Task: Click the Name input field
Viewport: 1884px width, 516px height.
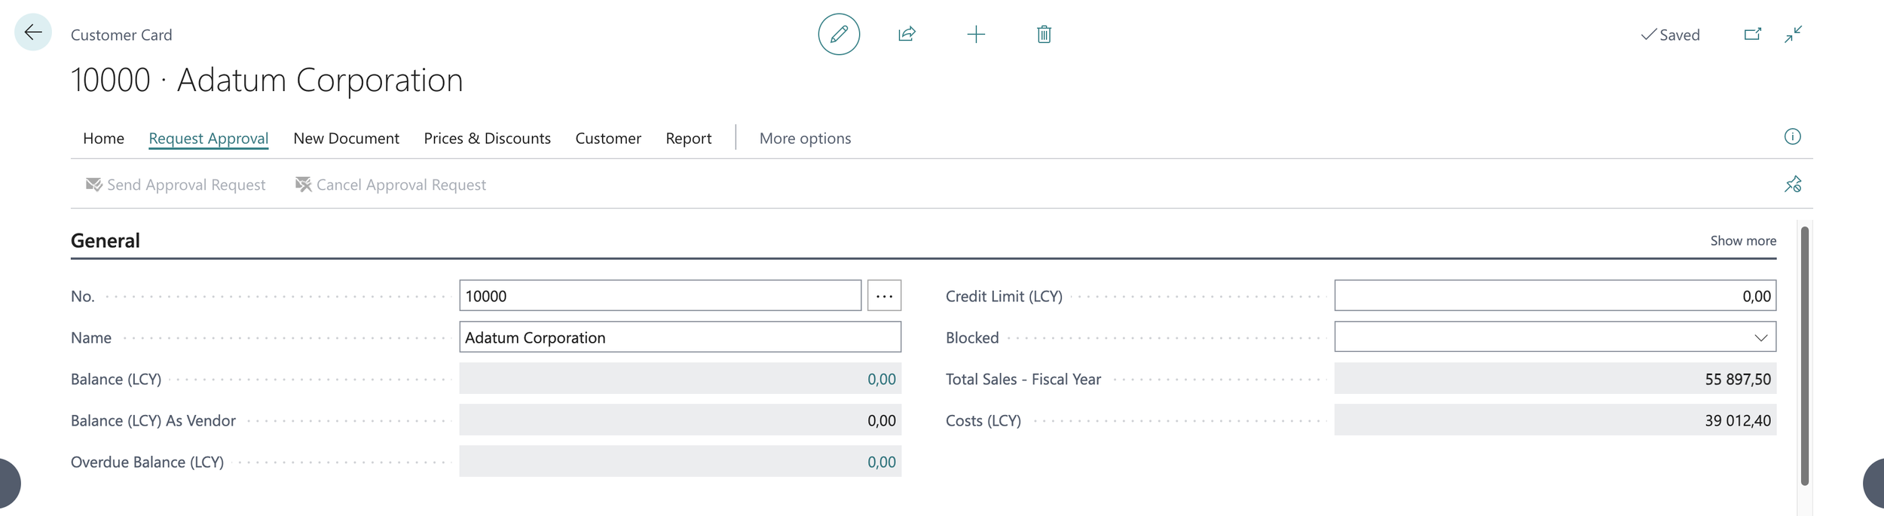Action: [680, 337]
